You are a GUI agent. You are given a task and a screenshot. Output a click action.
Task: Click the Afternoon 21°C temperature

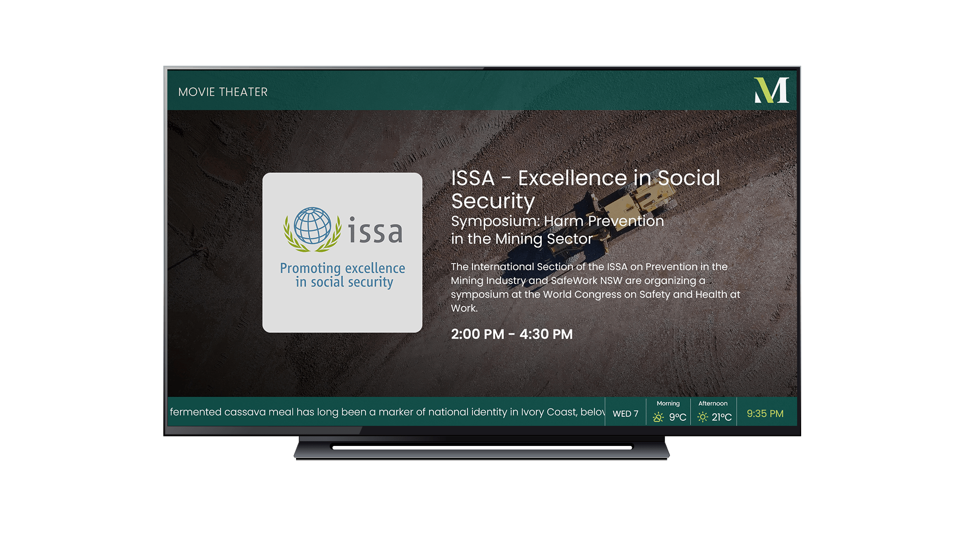click(x=722, y=417)
